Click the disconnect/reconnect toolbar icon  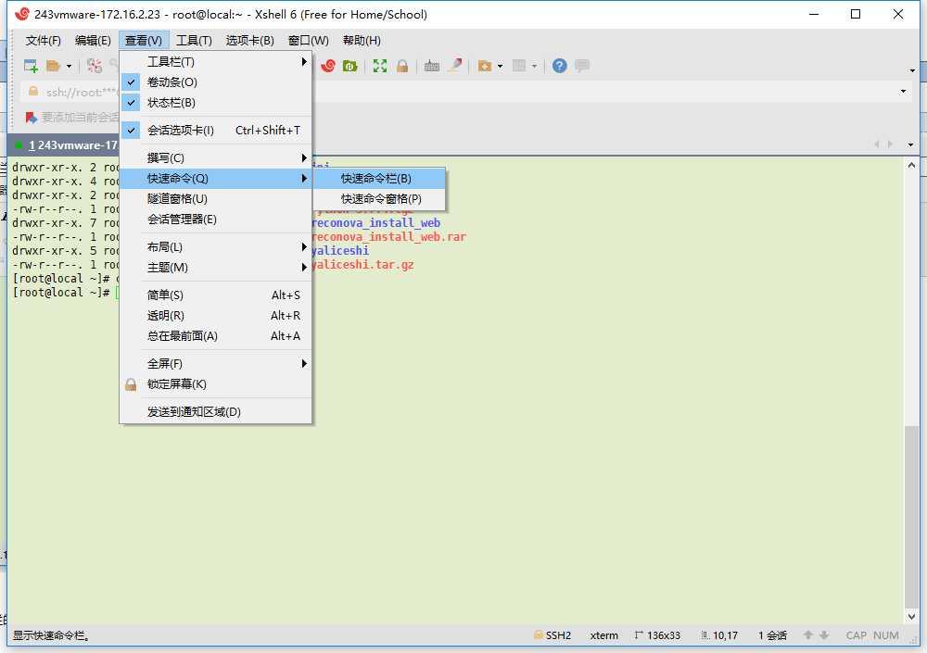94,66
